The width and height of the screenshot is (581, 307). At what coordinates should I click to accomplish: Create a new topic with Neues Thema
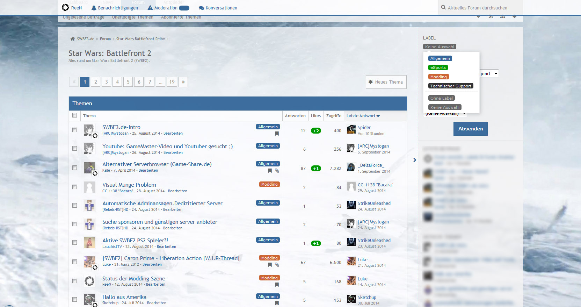[386, 82]
